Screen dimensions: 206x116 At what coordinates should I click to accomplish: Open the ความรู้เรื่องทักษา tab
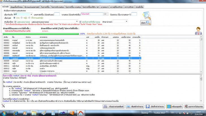116,7
